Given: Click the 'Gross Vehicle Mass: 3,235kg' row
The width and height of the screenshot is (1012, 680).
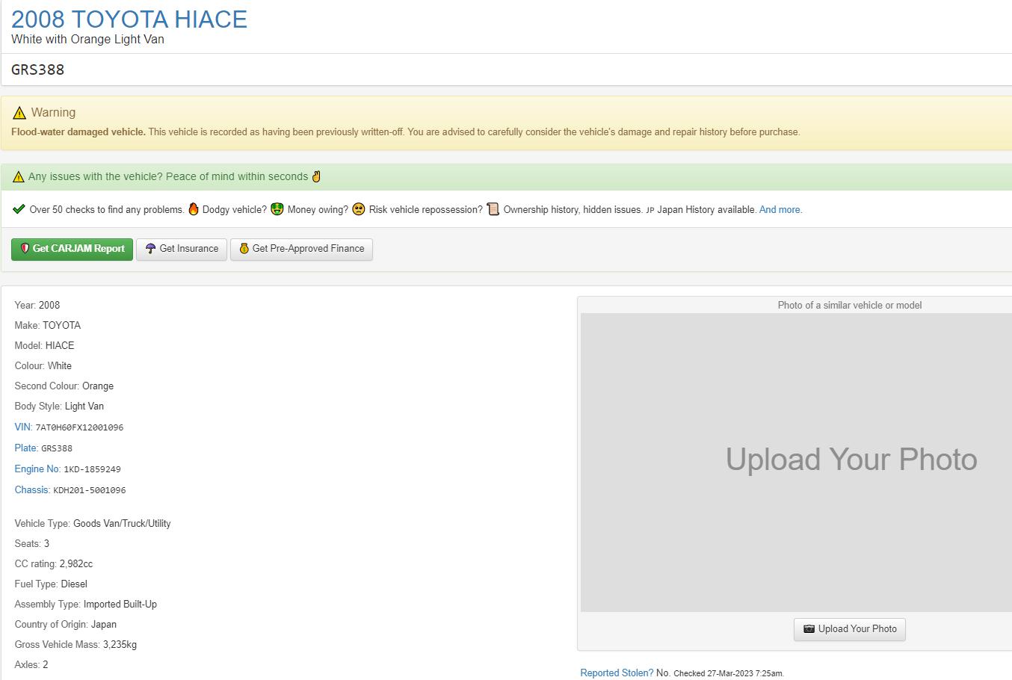Looking at the screenshot, I should point(75,645).
